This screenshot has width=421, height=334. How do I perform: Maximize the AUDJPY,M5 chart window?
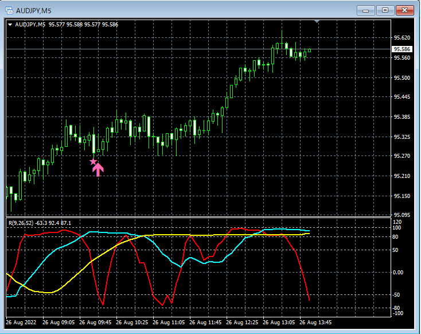coord(385,10)
